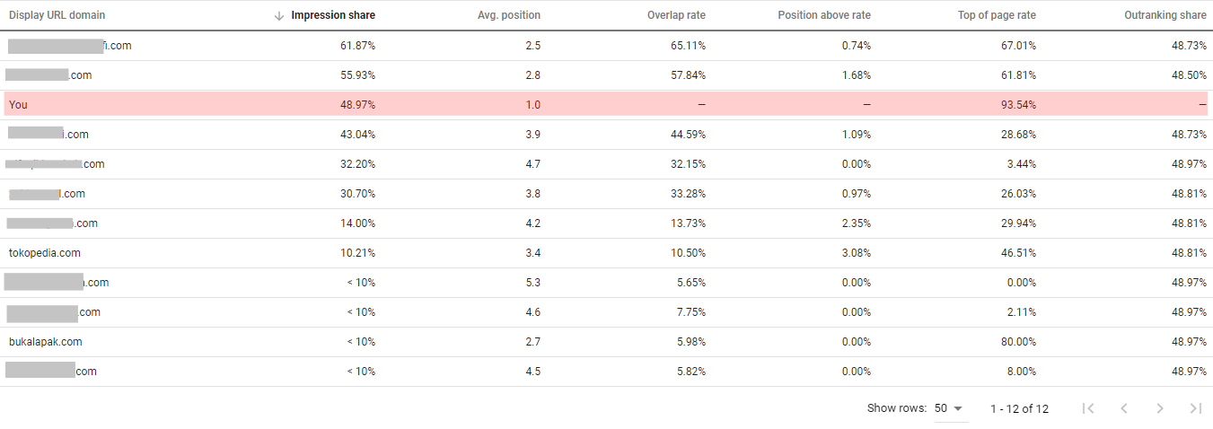Open the Show rows dropdown set to 50

[949, 408]
